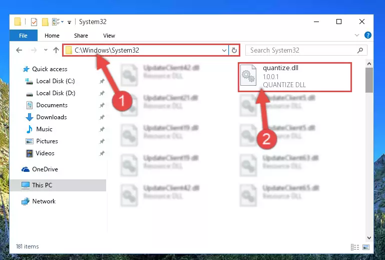Click the folder icon in address bar
385x260 pixels.
coord(69,51)
